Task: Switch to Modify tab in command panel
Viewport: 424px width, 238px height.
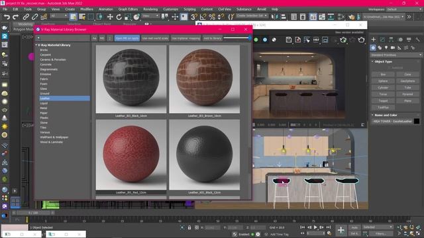Action: 382,40
